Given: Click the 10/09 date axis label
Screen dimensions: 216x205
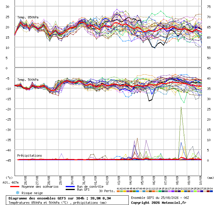Looking at the screenshot, I should [x=201, y=180].
